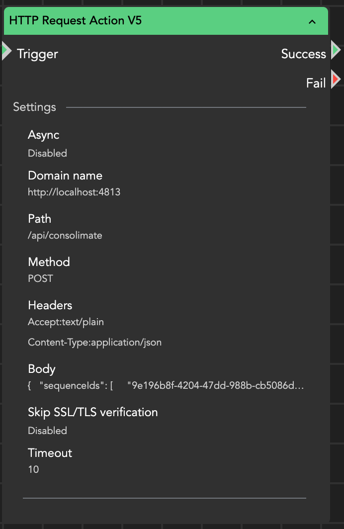Click the Fail port label
The image size is (344, 529).
pos(316,83)
